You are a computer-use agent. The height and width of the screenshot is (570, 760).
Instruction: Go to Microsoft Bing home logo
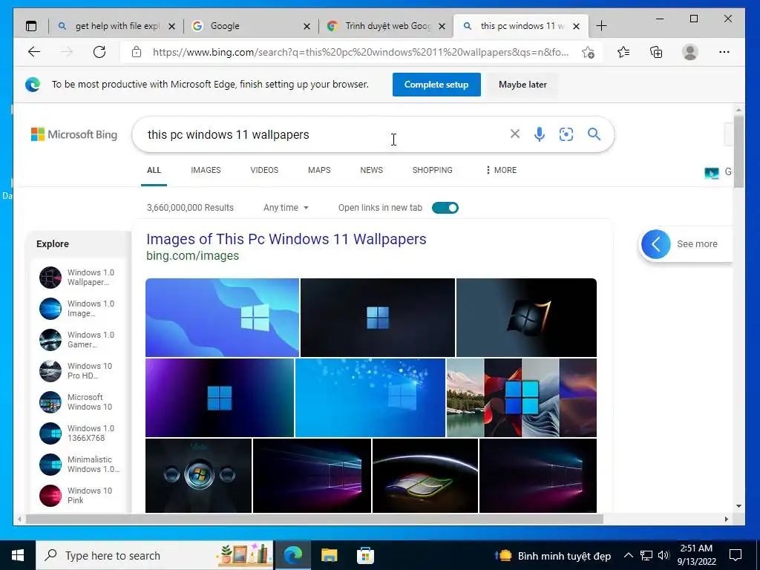(74, 134)
